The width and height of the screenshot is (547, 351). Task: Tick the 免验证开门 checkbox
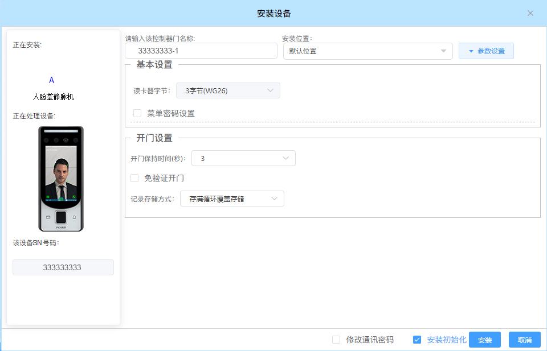(x=135, y=178)
